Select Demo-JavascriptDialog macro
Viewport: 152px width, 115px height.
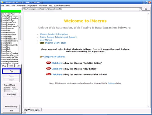tap(10, 57)
